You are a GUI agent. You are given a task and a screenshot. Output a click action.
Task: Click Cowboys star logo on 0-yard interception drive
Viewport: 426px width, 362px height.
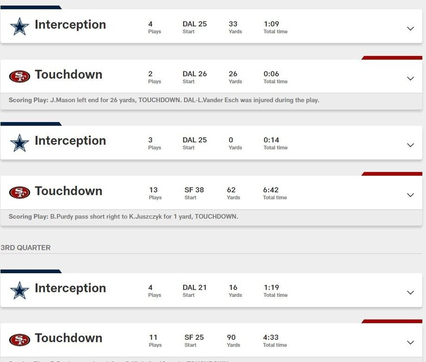(20, 143)
